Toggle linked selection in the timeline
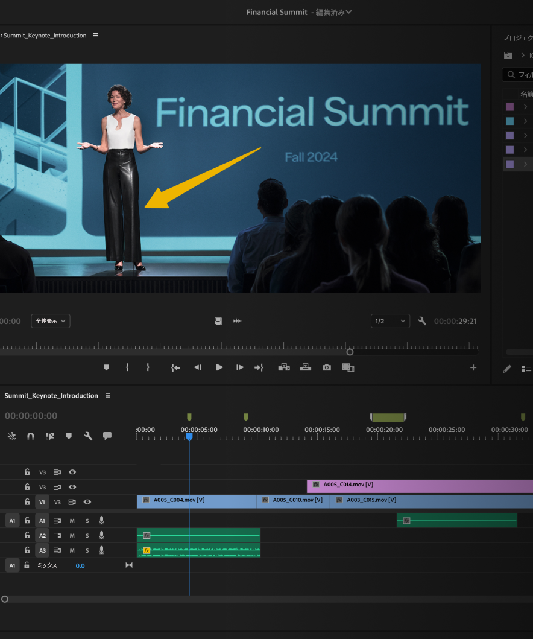Screen dimensions: 533x639 (49, 436)
